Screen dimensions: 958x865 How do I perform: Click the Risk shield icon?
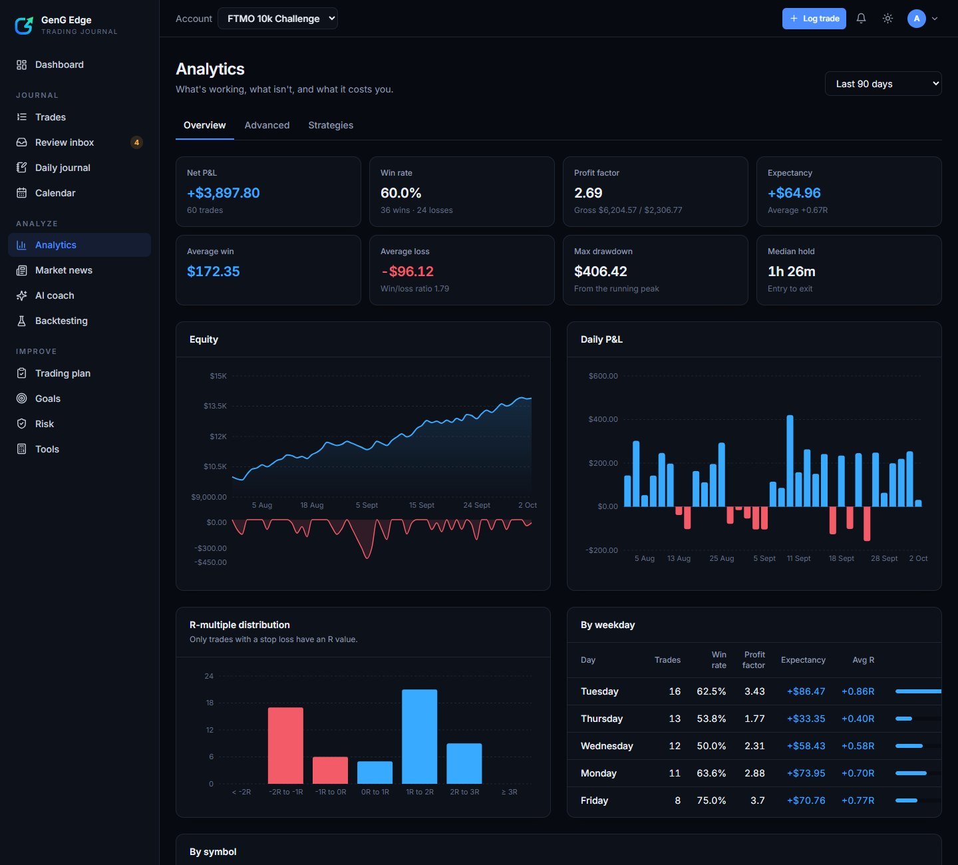pyautogui.click(x=21, y=424)
